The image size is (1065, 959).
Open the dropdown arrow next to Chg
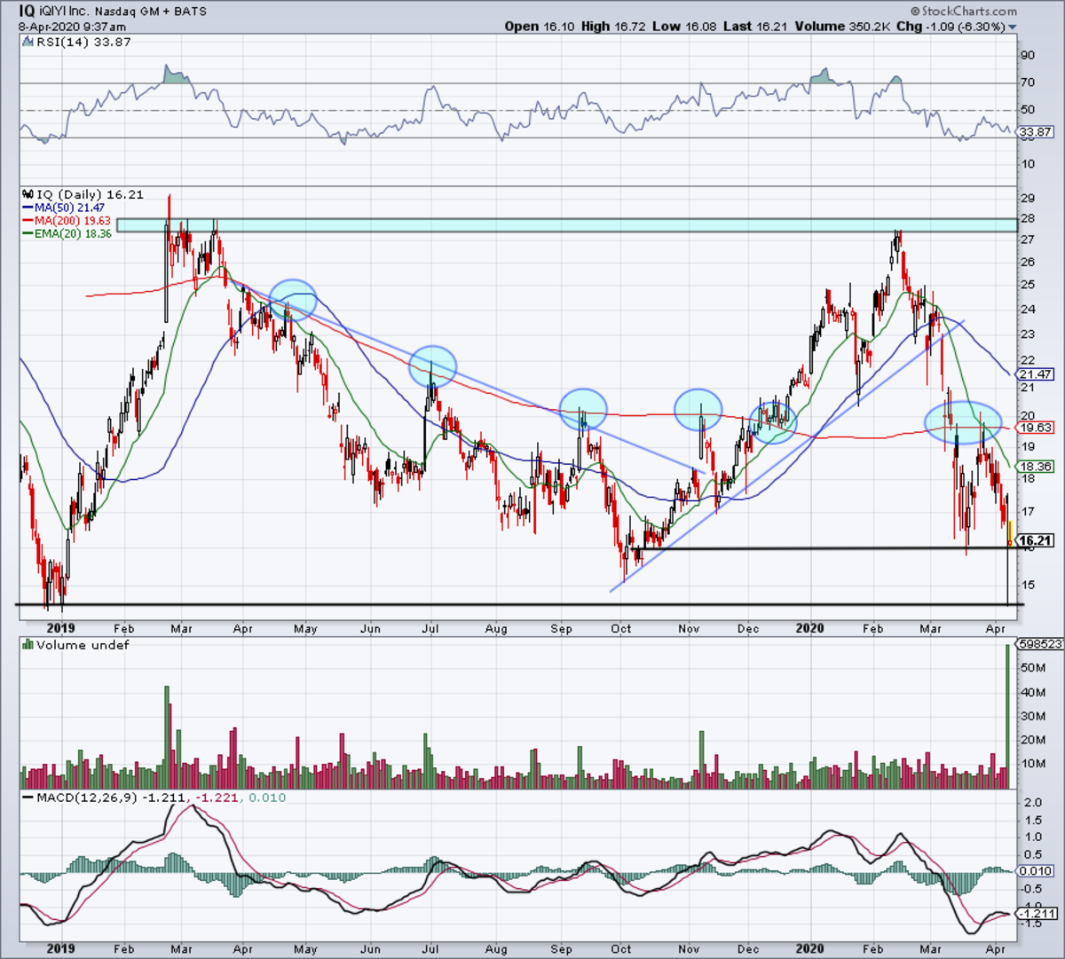click(x=1013, y=28)
